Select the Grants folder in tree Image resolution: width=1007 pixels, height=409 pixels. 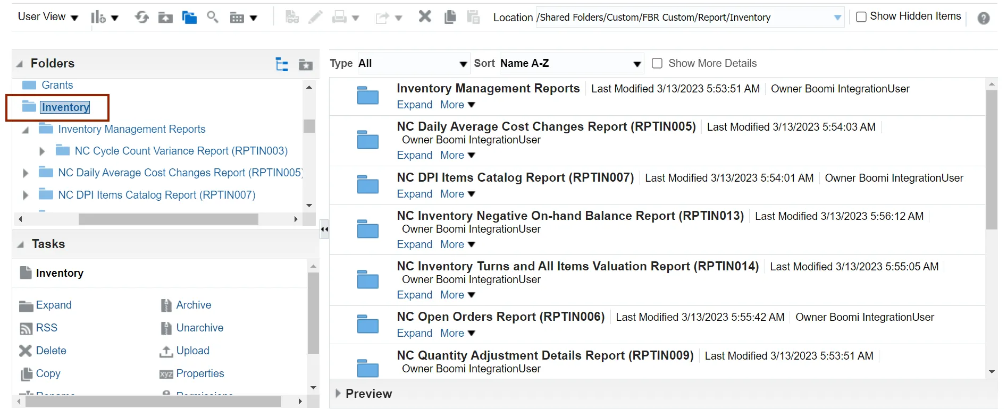click(57, 85)
